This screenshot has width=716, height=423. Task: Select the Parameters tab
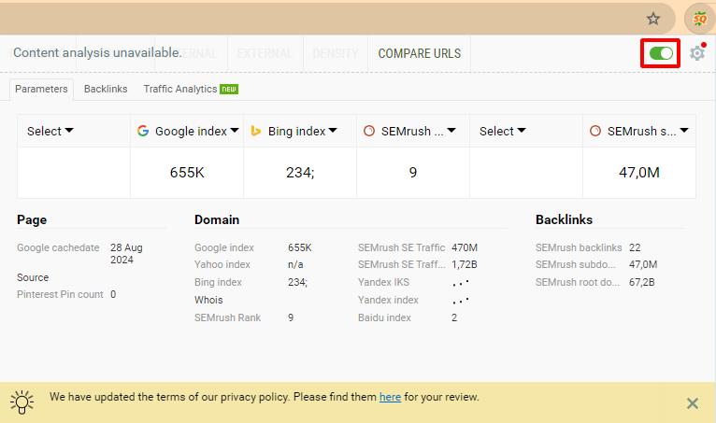tap(41, 90)
